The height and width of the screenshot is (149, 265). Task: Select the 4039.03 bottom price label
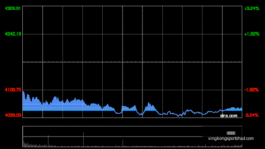pyautogui.click(x=13, y=115)
